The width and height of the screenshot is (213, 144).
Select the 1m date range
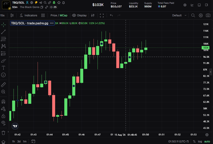click(24, 141)
